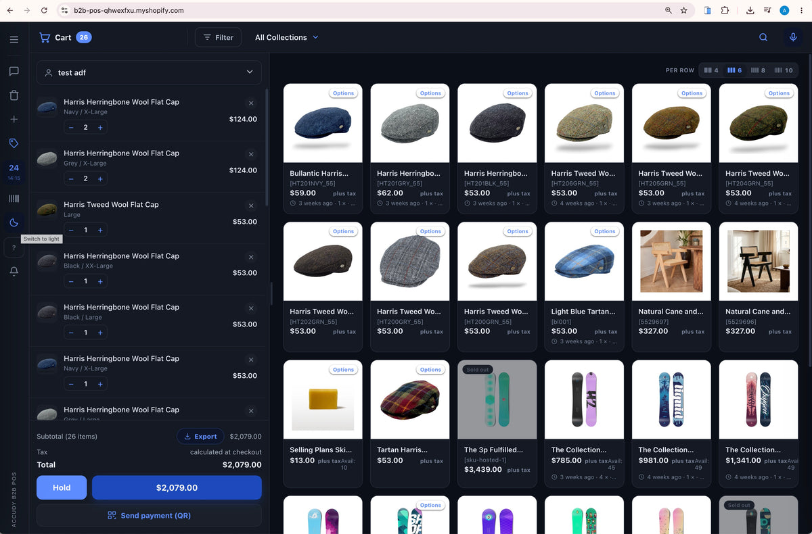This screenshot has height=534, width=812.
Task: Open browser downloads icon
Action: 750,10
